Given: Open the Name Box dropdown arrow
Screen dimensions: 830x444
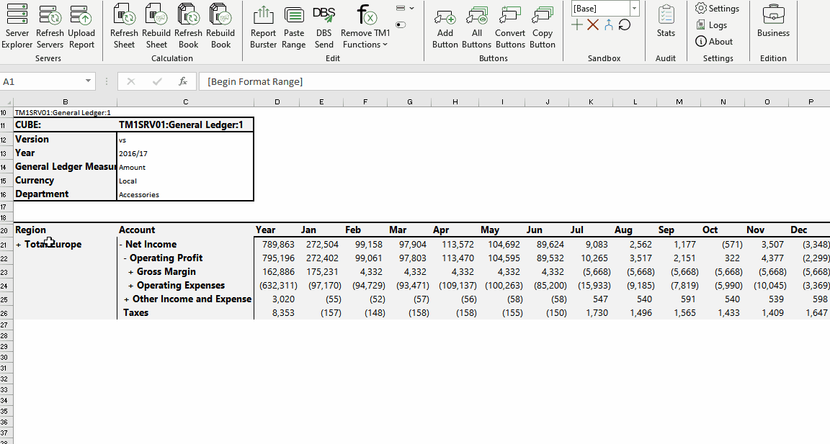Looking at the screenshot, I should coord(88,82).
